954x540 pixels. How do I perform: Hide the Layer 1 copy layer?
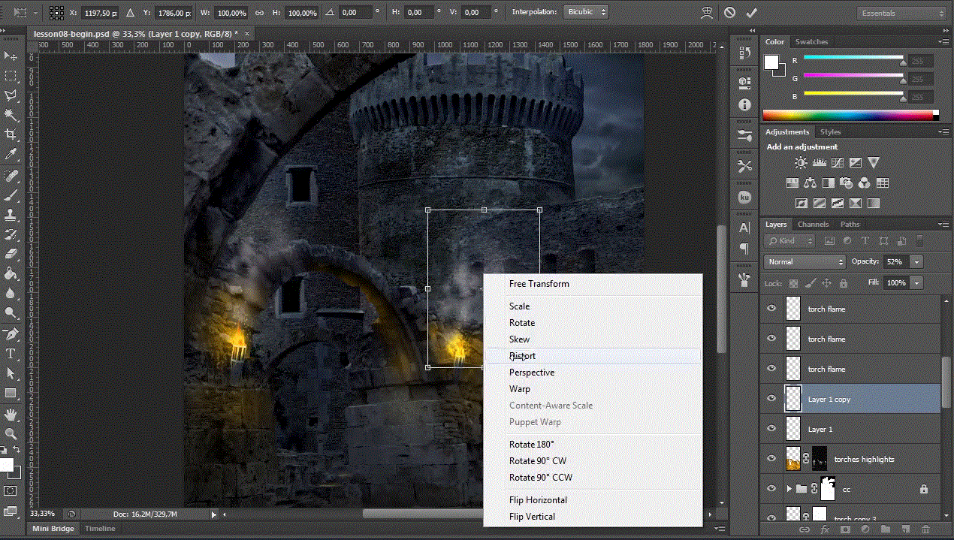point(771,399)
